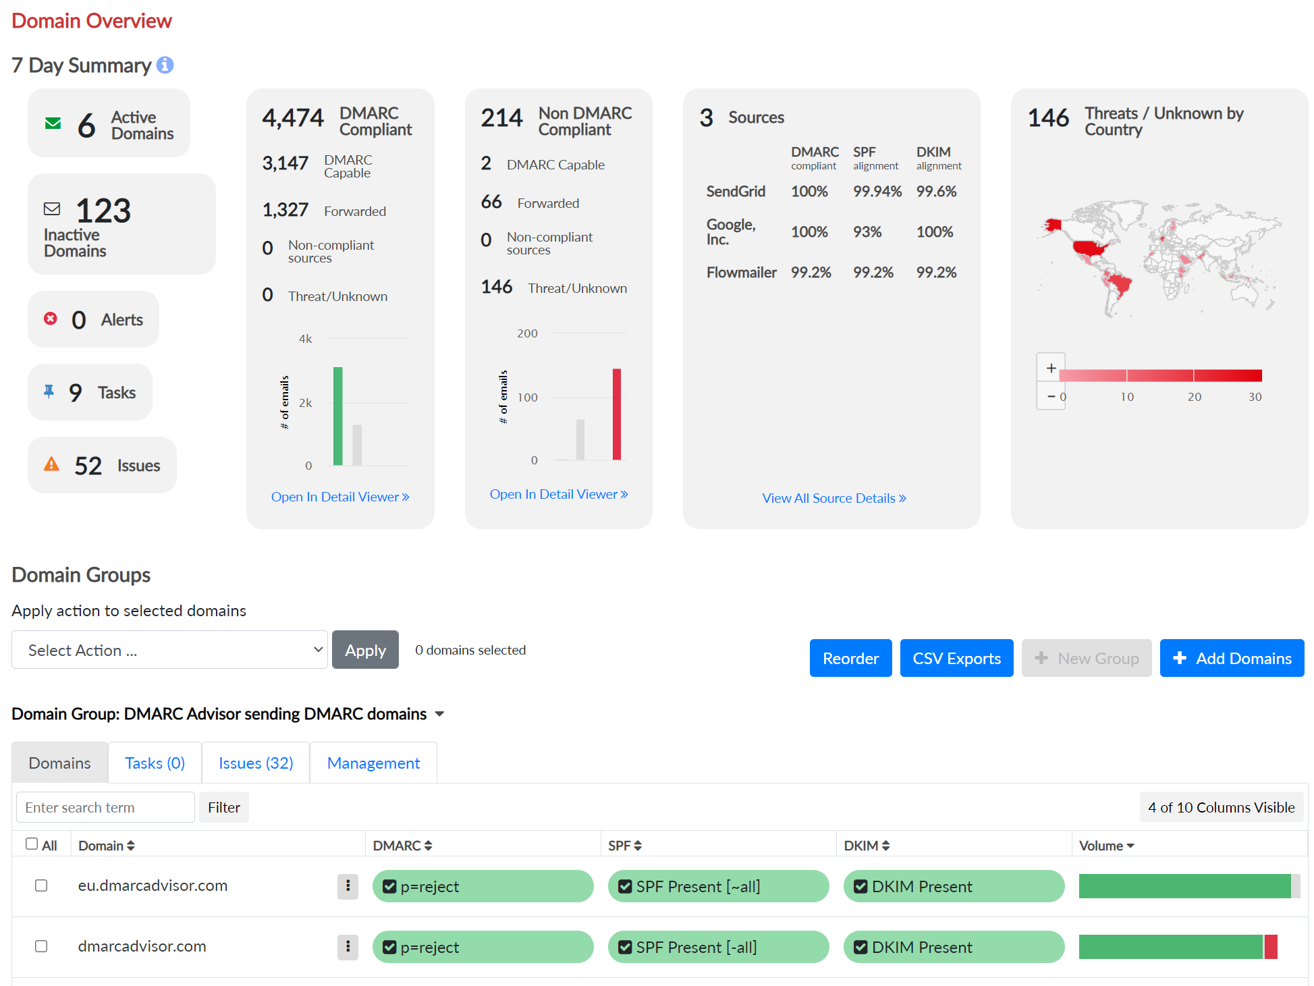The width and height of the screenshot is (1314, 986).
Task: Open the three-dot menu for dmarcadvisor.com
Action: (348, 946)
